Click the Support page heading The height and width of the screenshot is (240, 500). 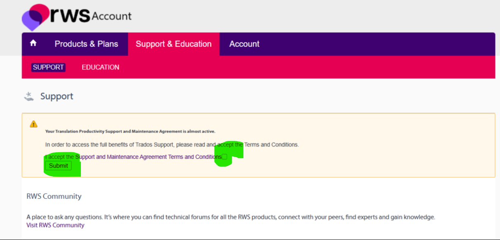[x=57, y=96]
